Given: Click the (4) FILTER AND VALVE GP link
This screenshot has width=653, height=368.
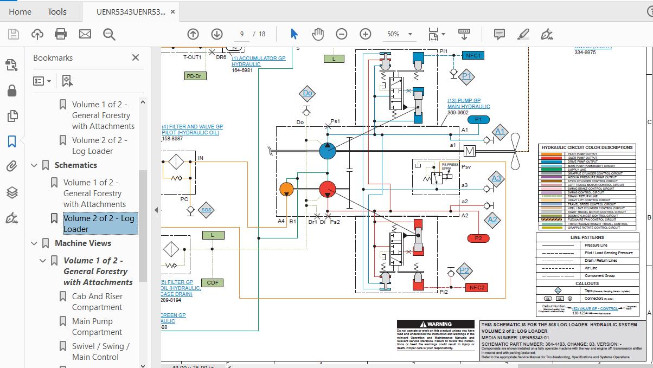Looking at the screenshot, I should pos(193,130).
